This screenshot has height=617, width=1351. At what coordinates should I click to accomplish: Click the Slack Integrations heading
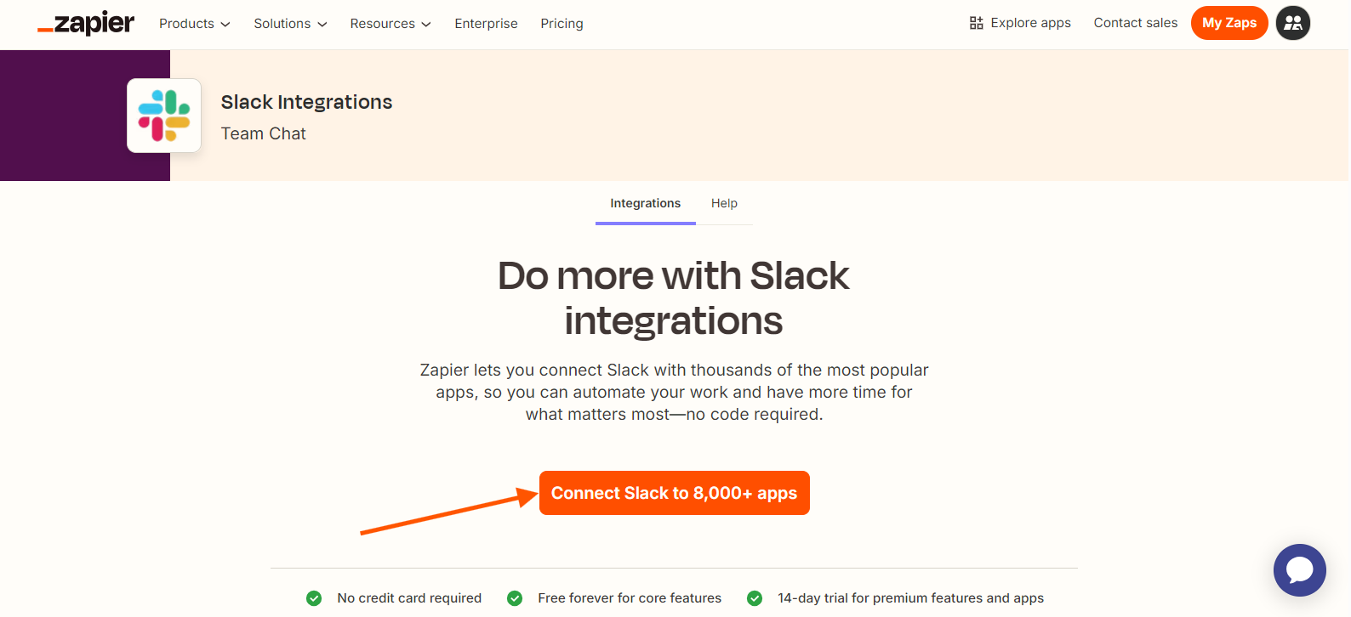(x=306, y=102)
